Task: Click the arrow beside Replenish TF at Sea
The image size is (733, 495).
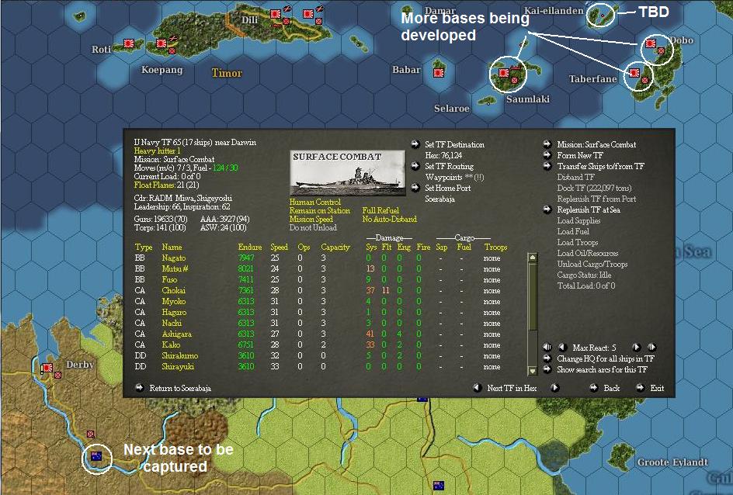Action: point(547,209)
